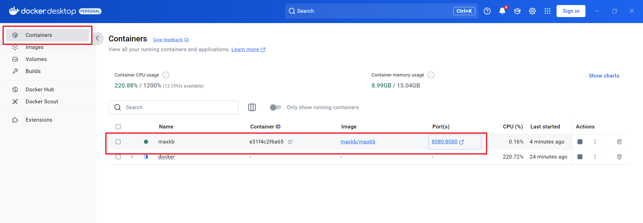Viewport: 643px width, 223px height.
Task: Click the 220.72% CPU value
Action: (513, 157)
